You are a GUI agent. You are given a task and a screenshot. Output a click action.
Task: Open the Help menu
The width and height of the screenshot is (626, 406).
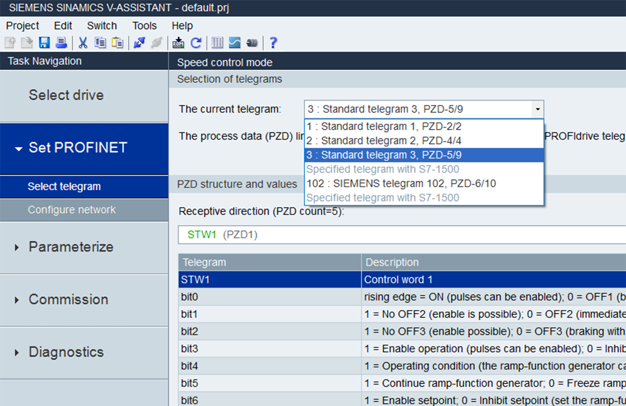click(x=182, y=26)
